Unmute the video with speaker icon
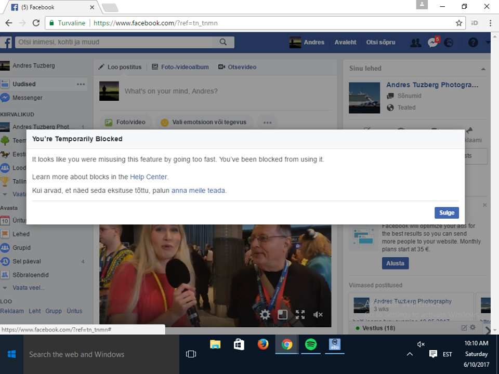This screenshot has height=374, width=499. click(x=318, y=315)
